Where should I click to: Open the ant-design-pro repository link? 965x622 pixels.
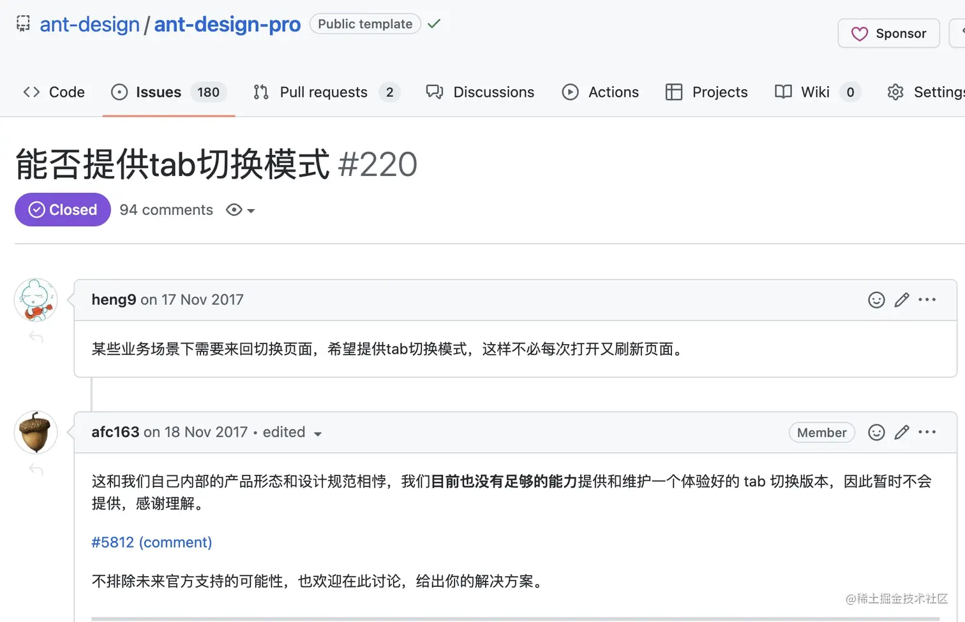pyautogui.click(x=227, y=24)
